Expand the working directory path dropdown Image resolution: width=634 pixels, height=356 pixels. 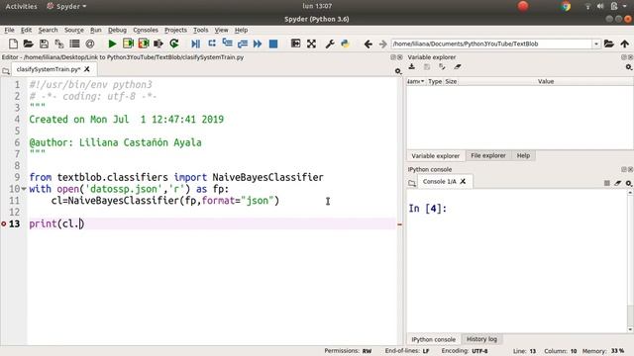click(x=596, y=44)
